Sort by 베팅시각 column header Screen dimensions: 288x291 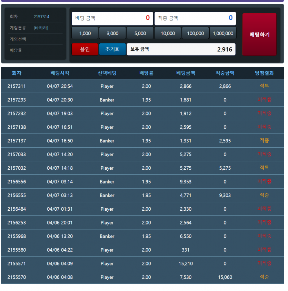coord(60,73)
